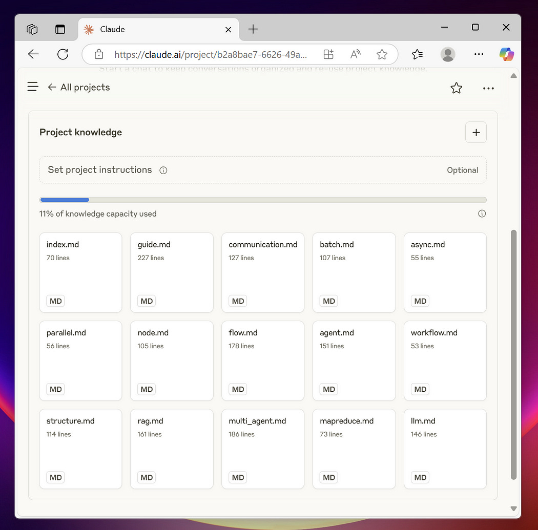Viewport: 538px width, 530px height.
Task: Open browser Settings and more menu
Action: click(479, 54)
